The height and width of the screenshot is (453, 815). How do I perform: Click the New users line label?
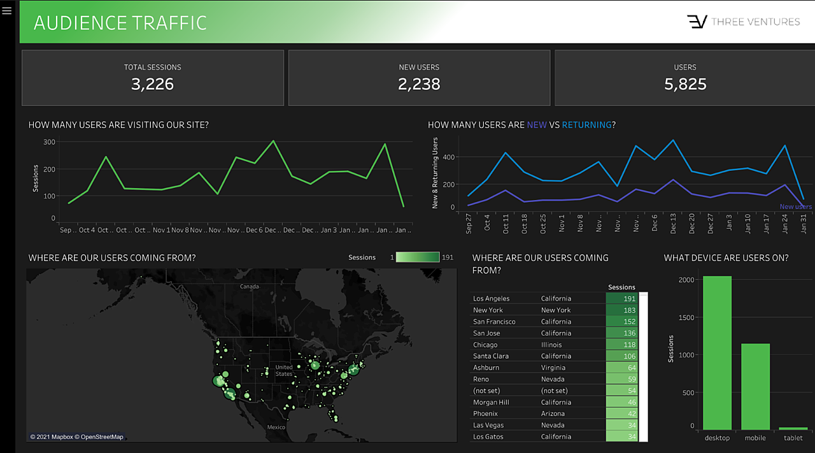(795, 207)
